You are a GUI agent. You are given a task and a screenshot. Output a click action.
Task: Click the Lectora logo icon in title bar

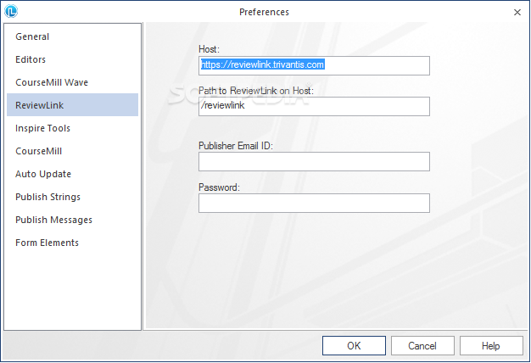[11, 11]
